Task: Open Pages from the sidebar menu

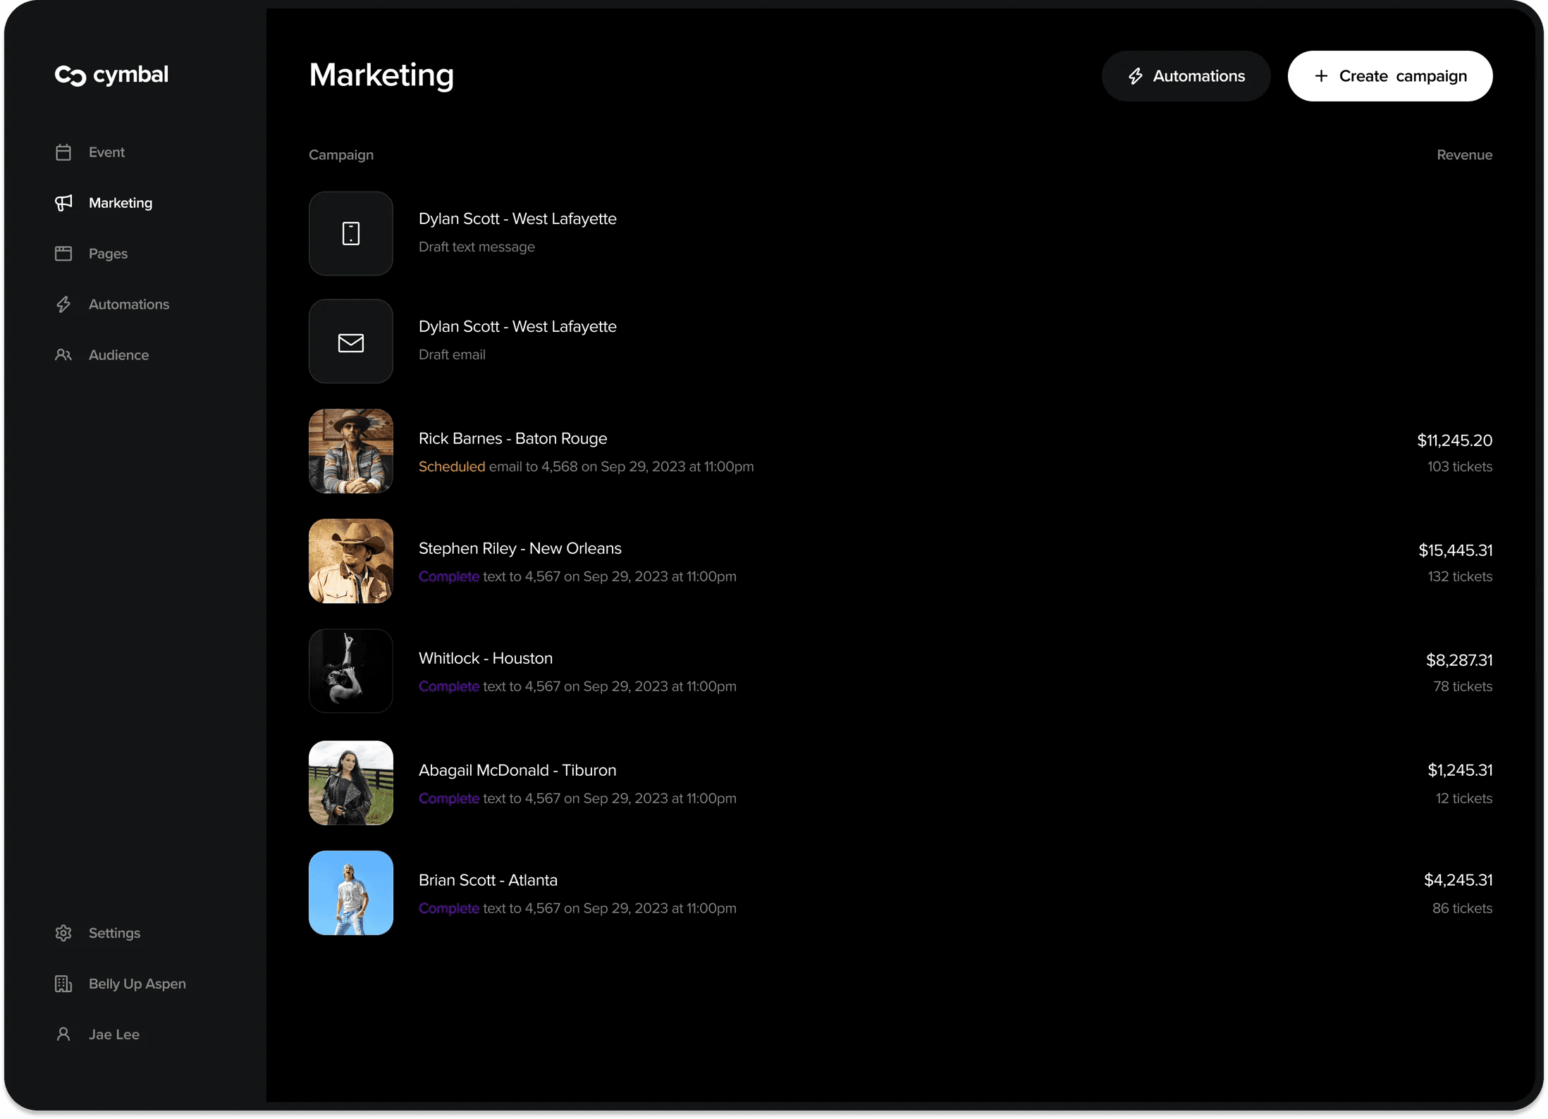Action: 108,254
